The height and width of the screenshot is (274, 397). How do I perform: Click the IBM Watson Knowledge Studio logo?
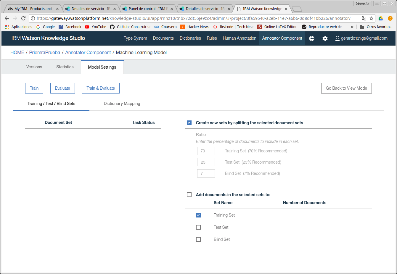pyautogui.click(x=48, y=38)
